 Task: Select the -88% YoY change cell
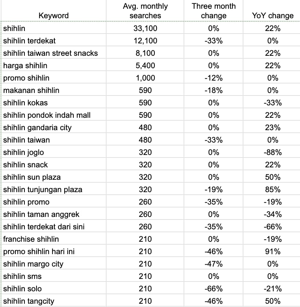point(273,152)
